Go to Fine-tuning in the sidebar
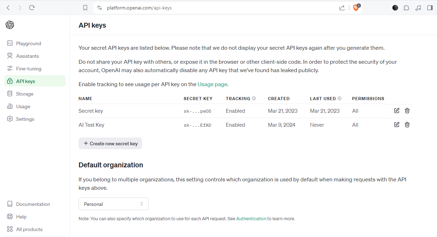The image size is (437, 237). [x=35, y=69]
